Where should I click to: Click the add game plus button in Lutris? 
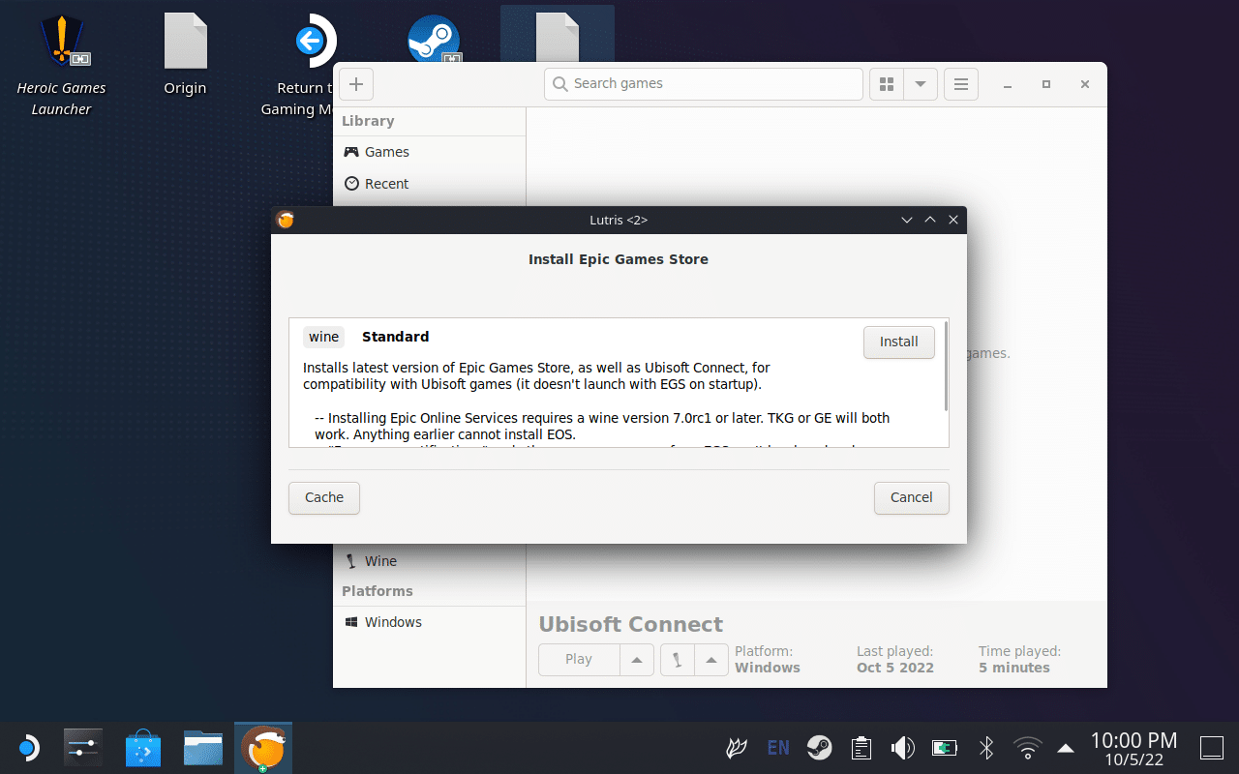pyautogui.click(x=355, y=84)
